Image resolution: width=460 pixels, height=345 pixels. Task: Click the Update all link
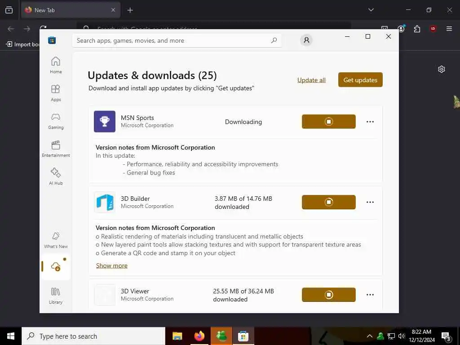(x=311, y=80)
